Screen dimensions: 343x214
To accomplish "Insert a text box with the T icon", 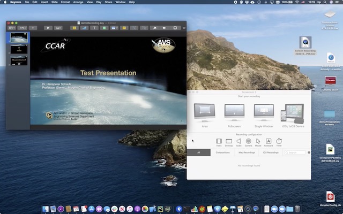I will tap(94, 28).
